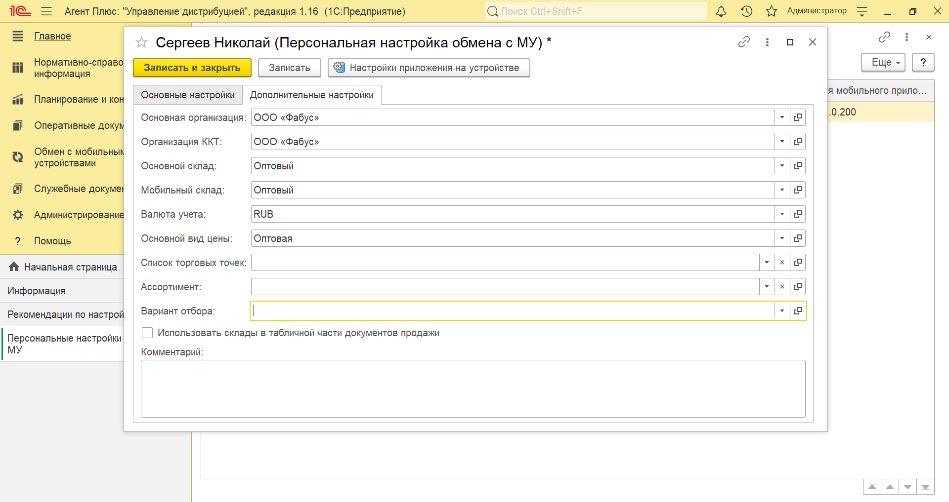Expand Валюта учета dropdown
The image size is (949, 502).
click(782, 214)
